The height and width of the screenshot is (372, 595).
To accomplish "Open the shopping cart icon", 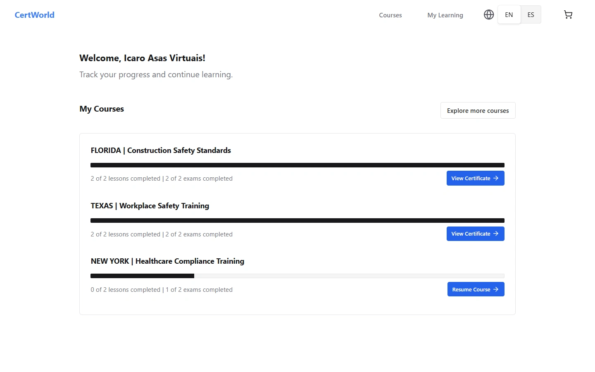I will (568, 15).
